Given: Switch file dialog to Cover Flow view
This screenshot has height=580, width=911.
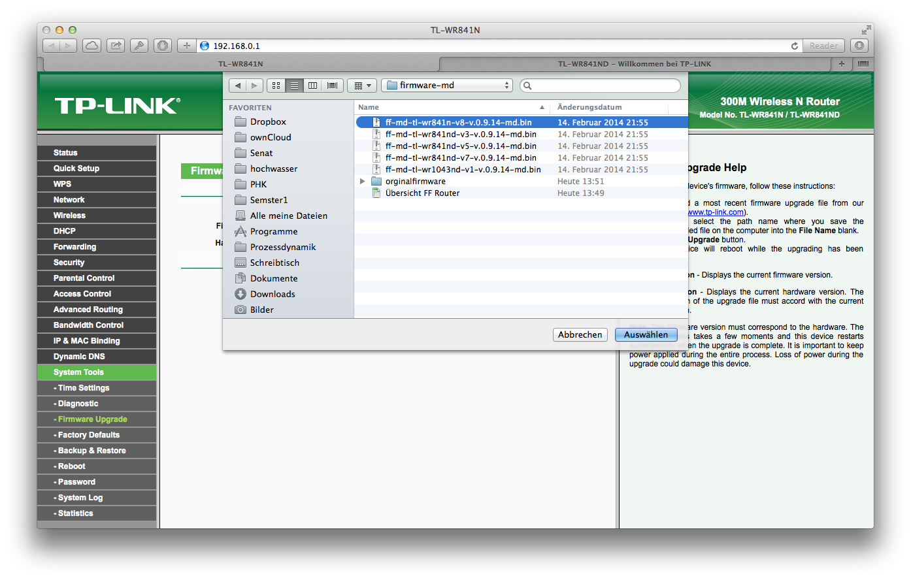Looking at the screenshot, I should click(x=332, y=86).
